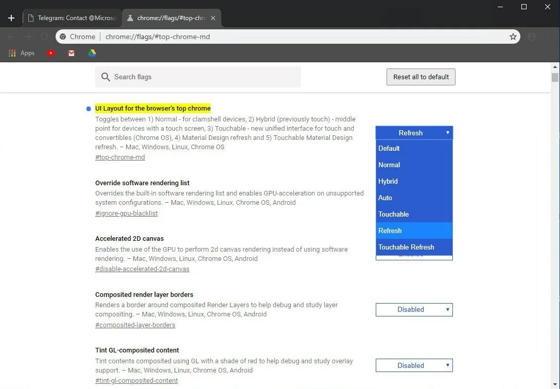Open the Apps grid bookmark
This screenshot has height=389, width=560.
[x=22, y=53]
